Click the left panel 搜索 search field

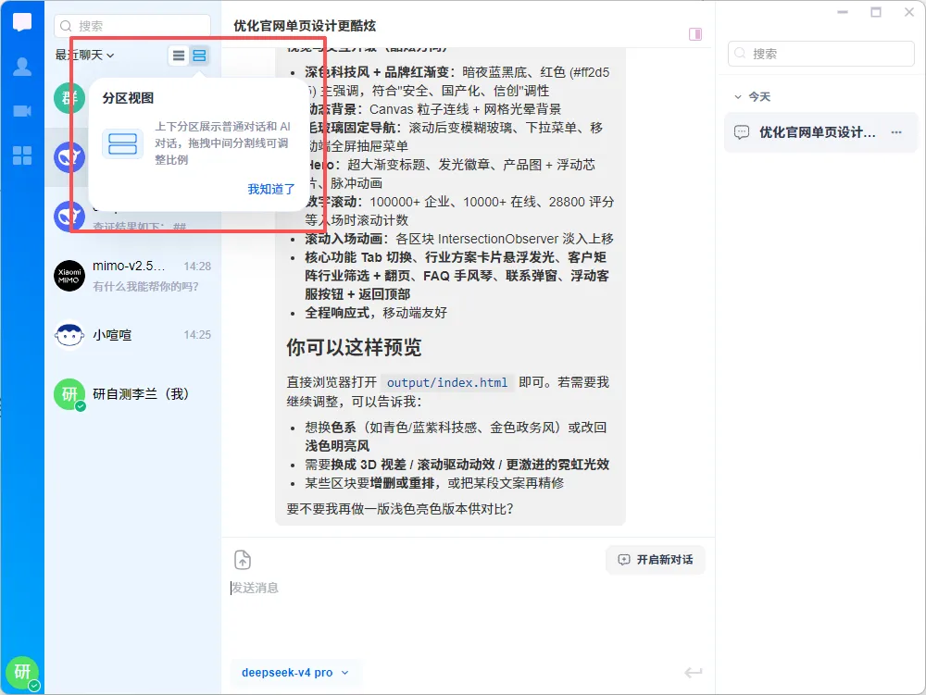pyautogui.click(x=132, y=26)
